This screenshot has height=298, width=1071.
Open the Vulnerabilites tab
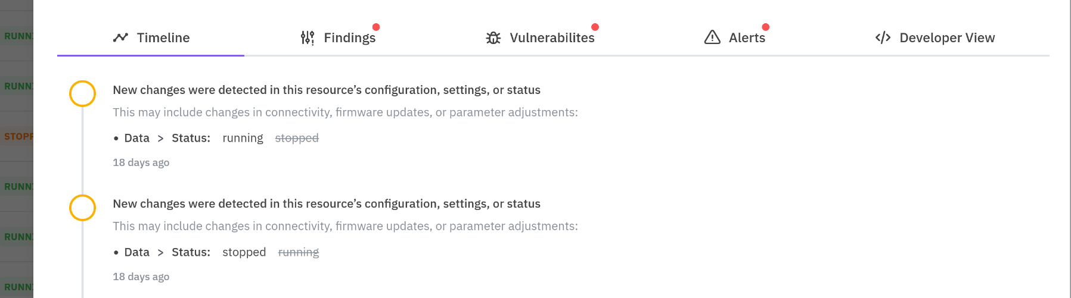pyautogui.click(x=552, y=38)
